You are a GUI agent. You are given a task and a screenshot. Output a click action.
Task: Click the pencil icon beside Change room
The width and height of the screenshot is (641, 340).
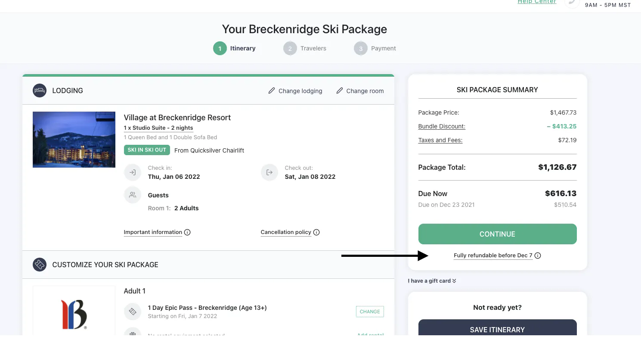[x=340, y=91]
